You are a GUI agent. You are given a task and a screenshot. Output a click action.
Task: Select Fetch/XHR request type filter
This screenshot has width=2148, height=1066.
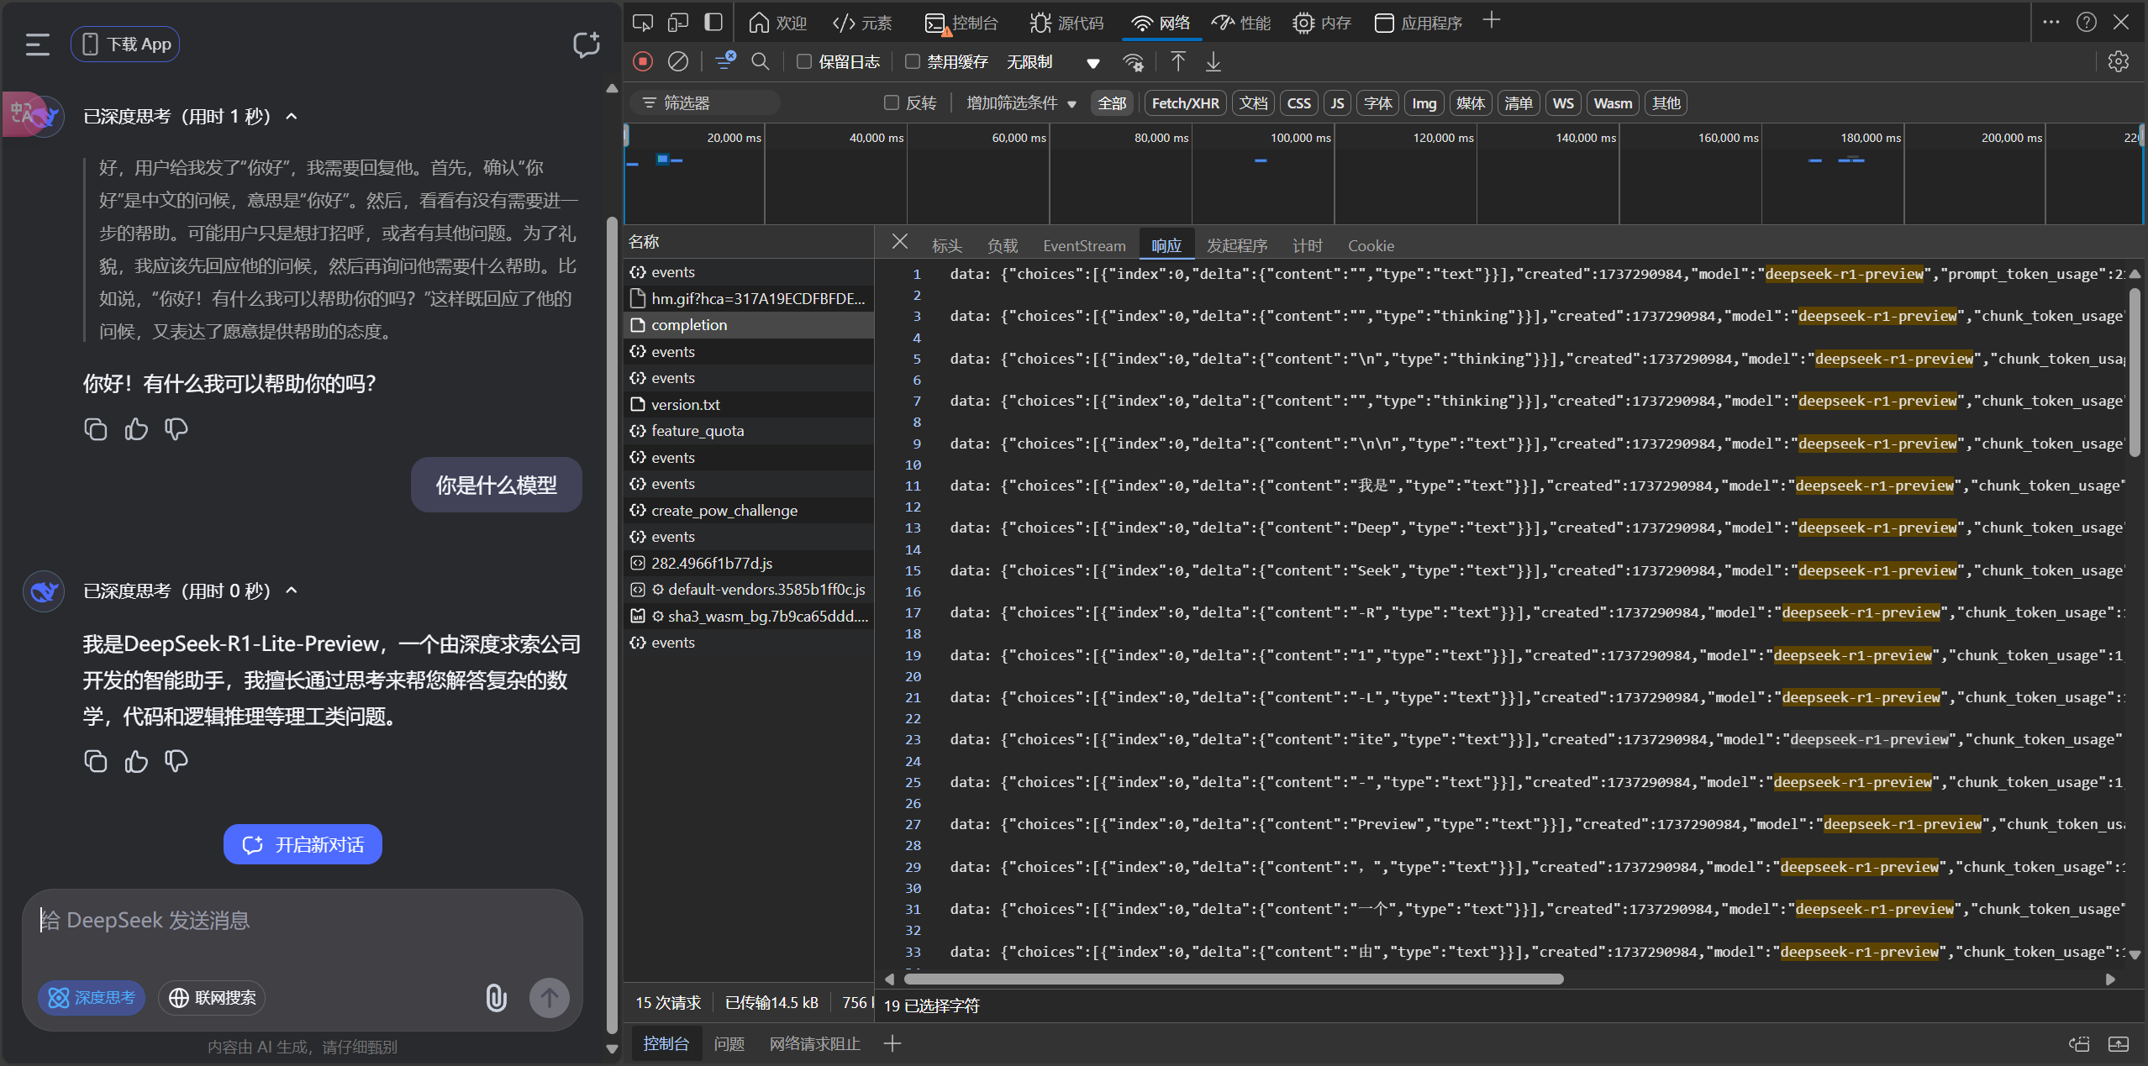pyautogui.click(x=1185, y=103)
